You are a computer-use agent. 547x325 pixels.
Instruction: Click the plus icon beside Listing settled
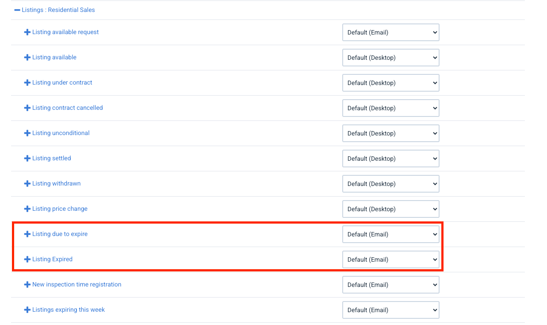pyautogui.click(x=27, y=159)
